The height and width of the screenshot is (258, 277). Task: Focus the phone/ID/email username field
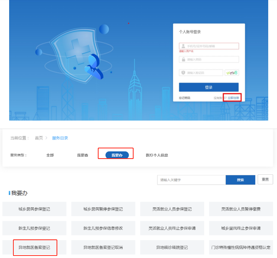pos(209,46)
